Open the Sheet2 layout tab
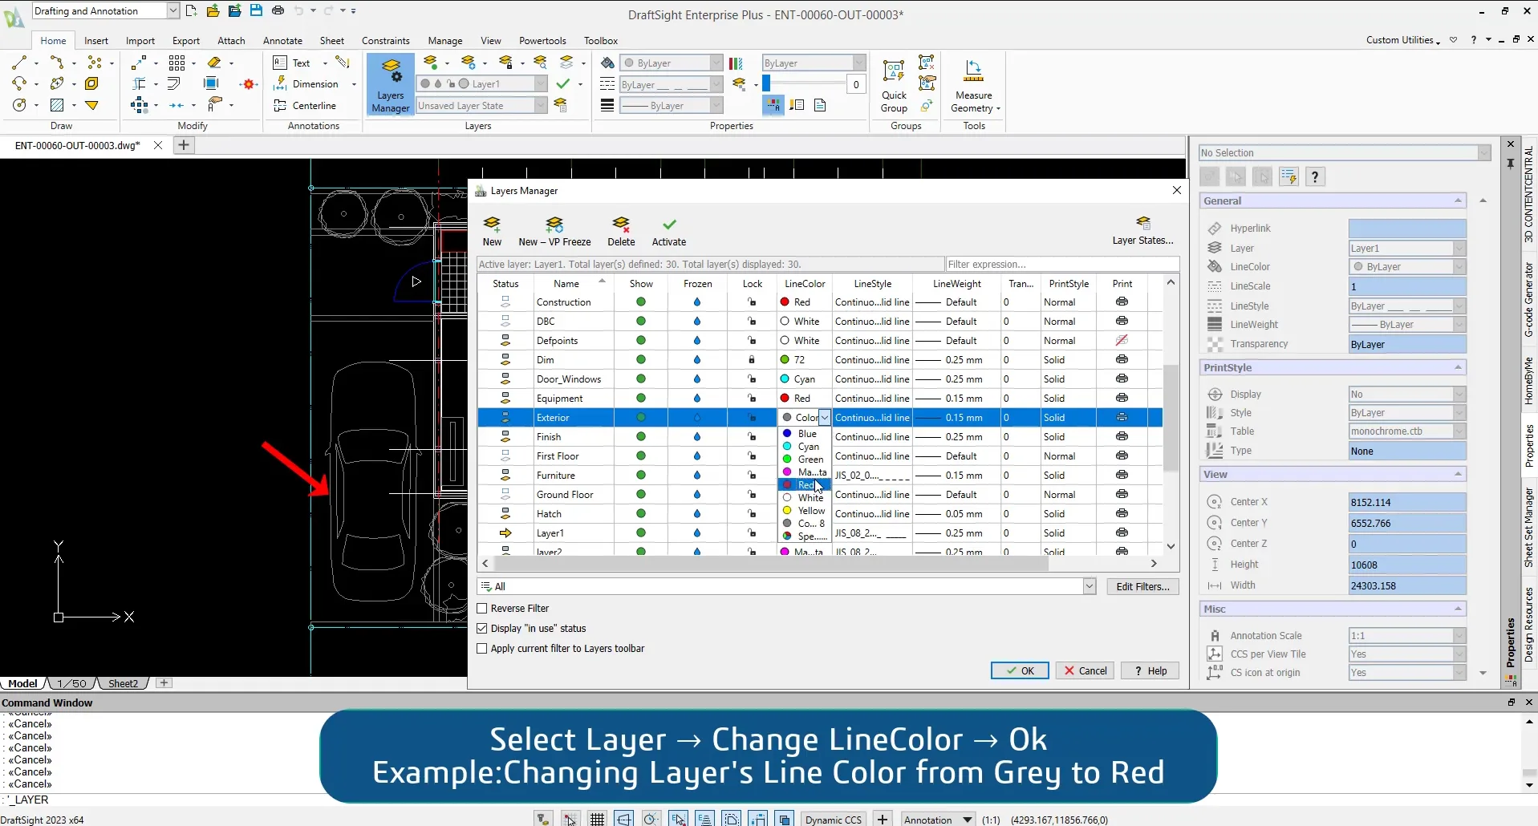The width and height of the screenshot is (1538, 826). click(123, 684)
